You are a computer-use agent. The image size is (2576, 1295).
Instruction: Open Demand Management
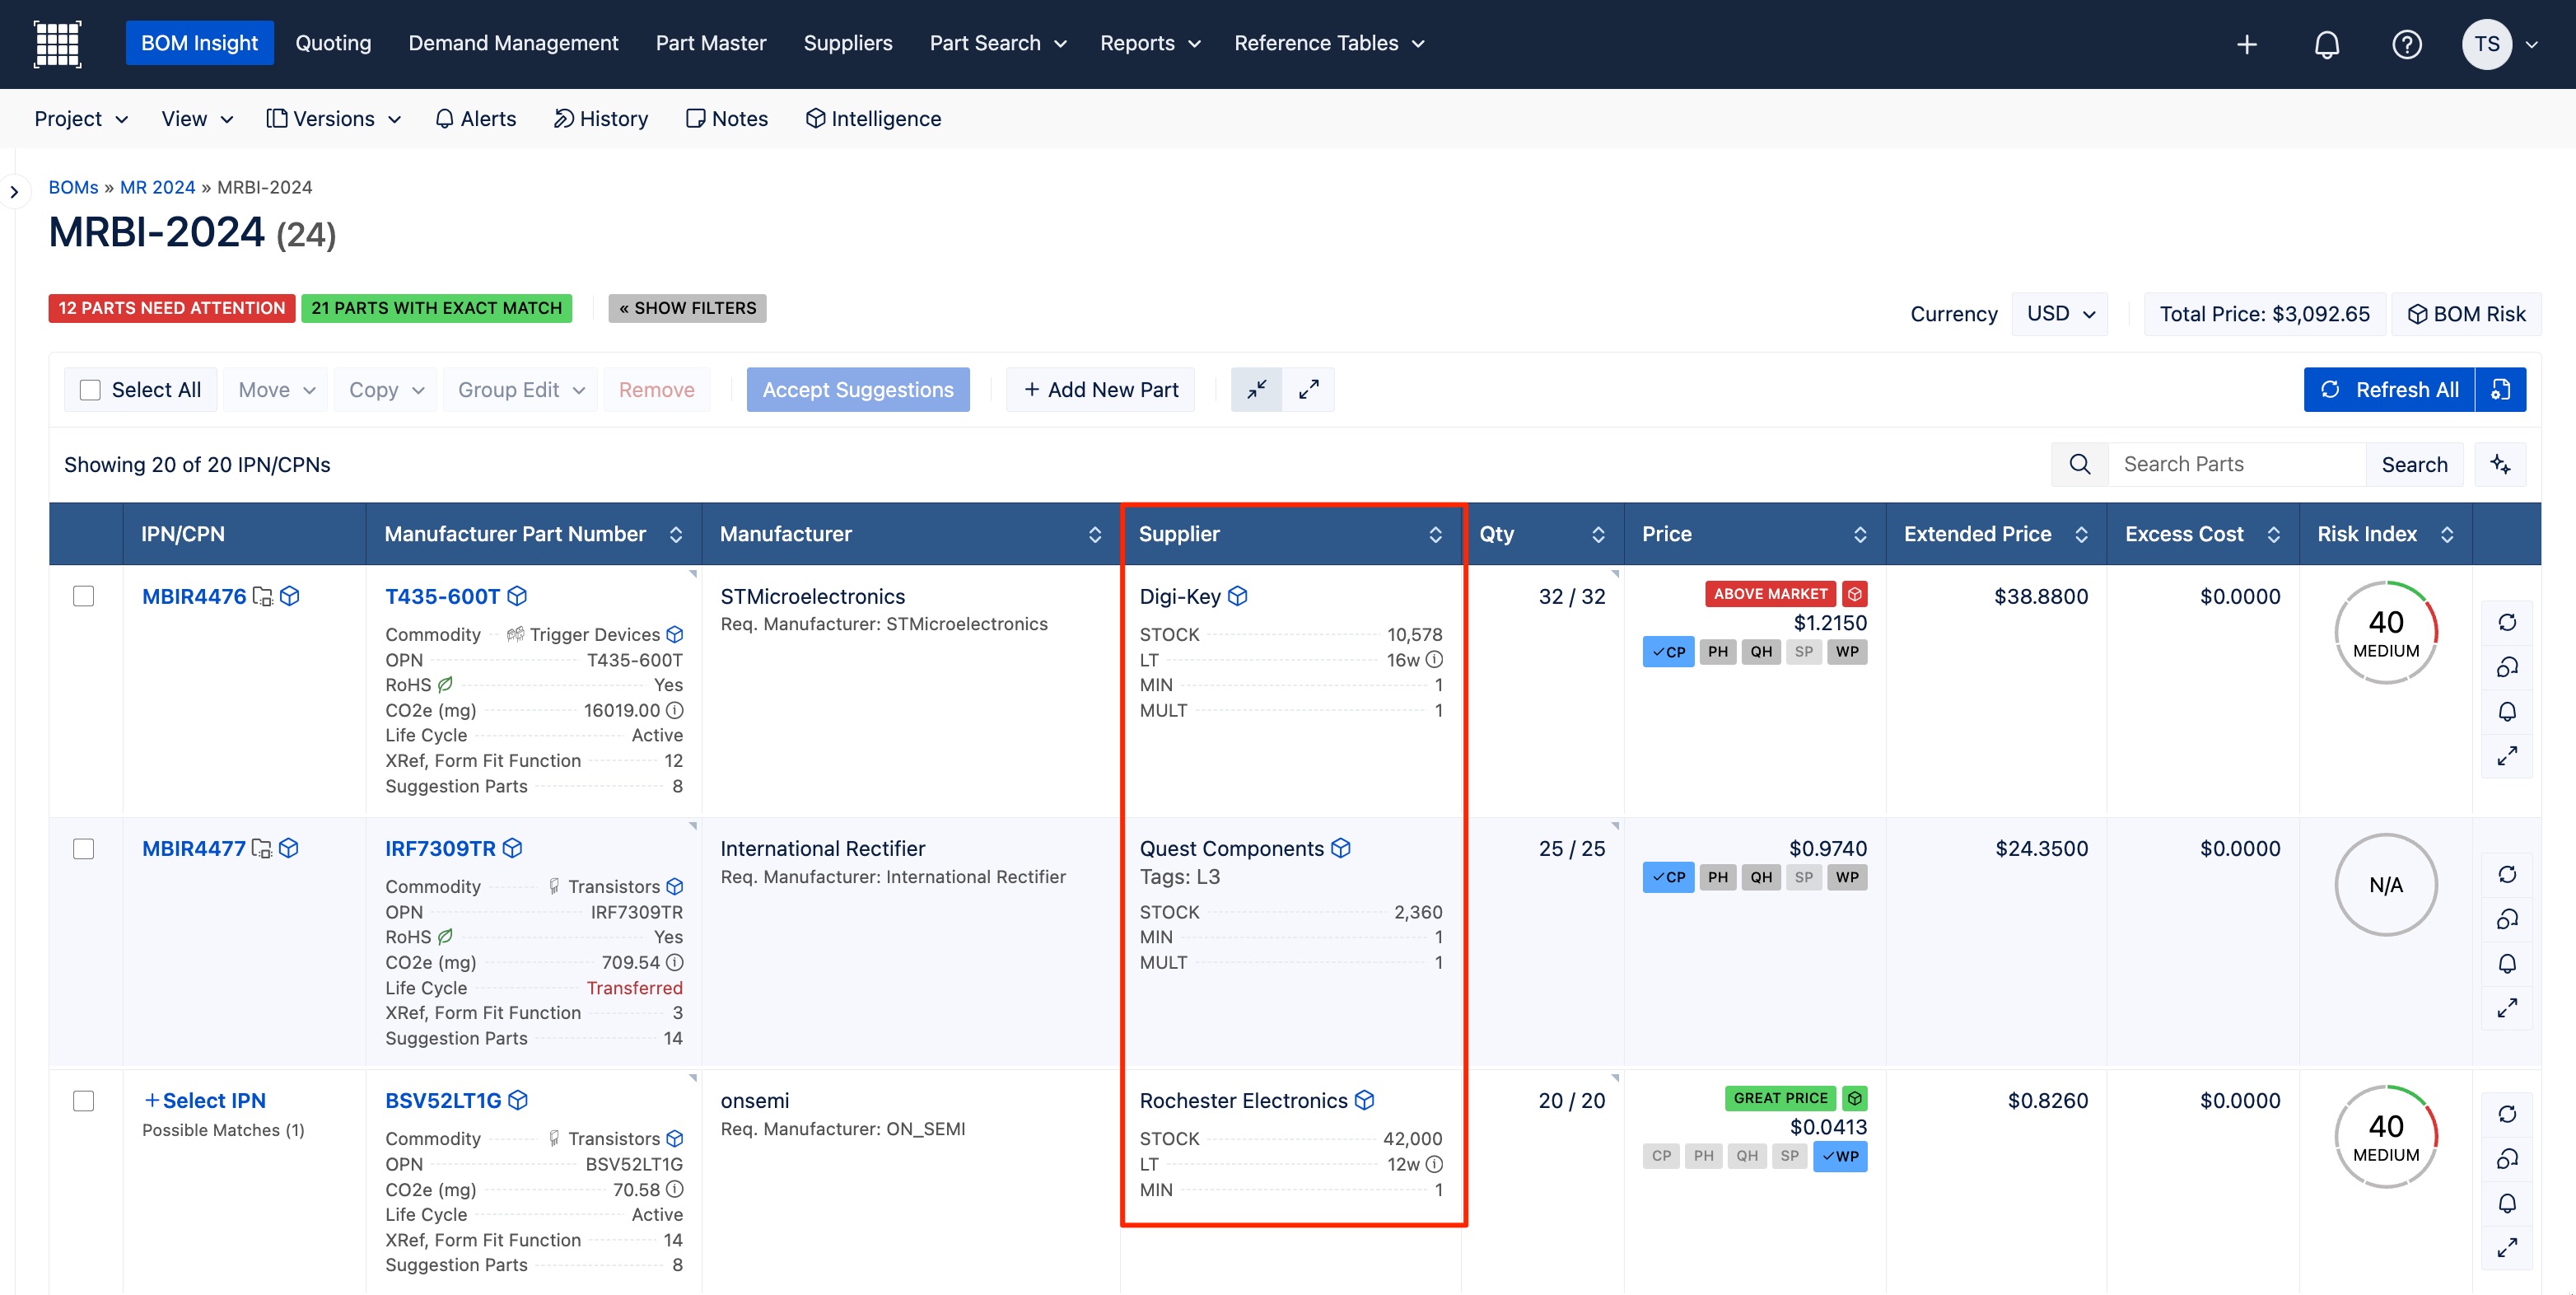click(x=513, y=44)
